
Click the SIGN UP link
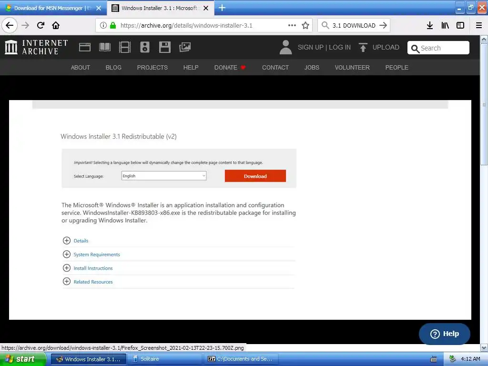pyautogui.click(x=311, y=47)
